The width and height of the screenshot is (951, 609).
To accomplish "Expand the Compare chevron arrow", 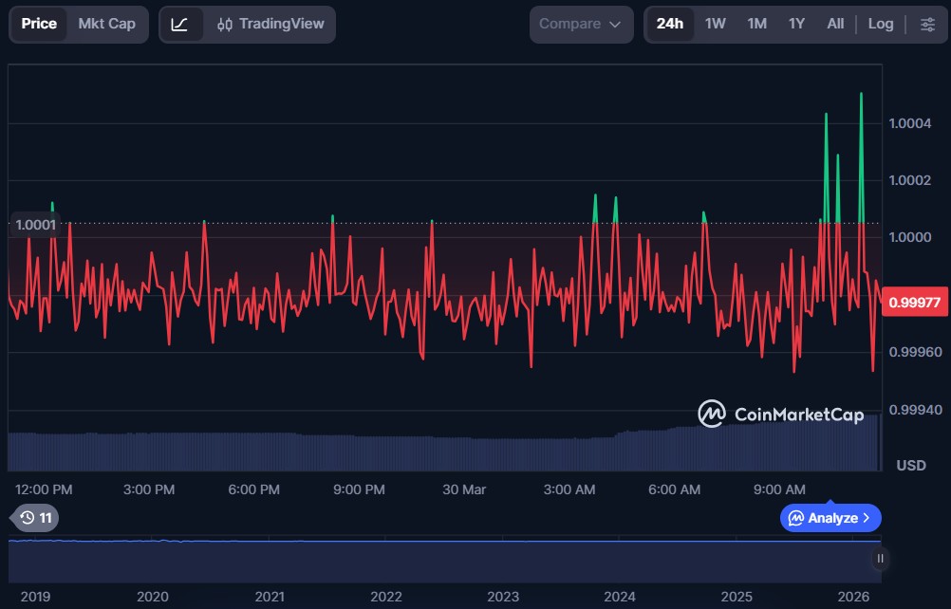I will coord(615,25).
